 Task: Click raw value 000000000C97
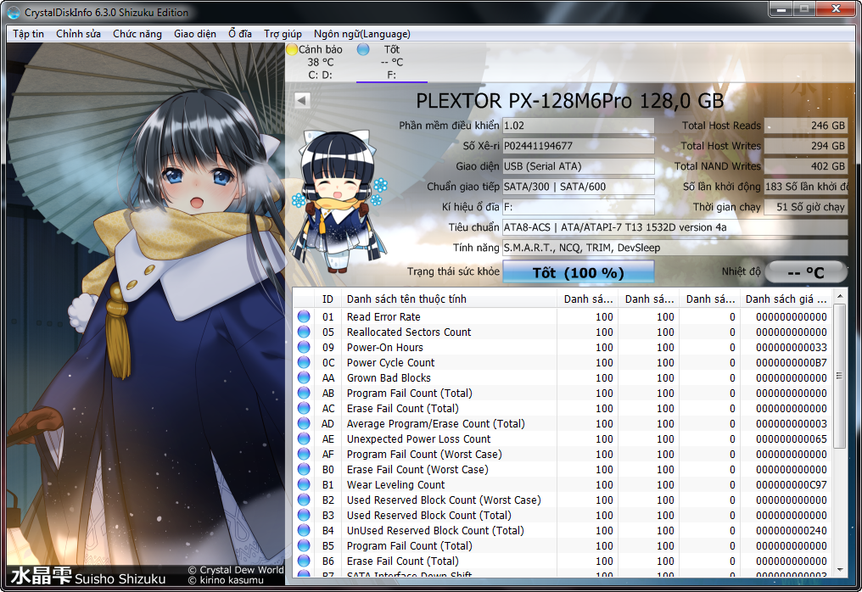click(791, 485)
